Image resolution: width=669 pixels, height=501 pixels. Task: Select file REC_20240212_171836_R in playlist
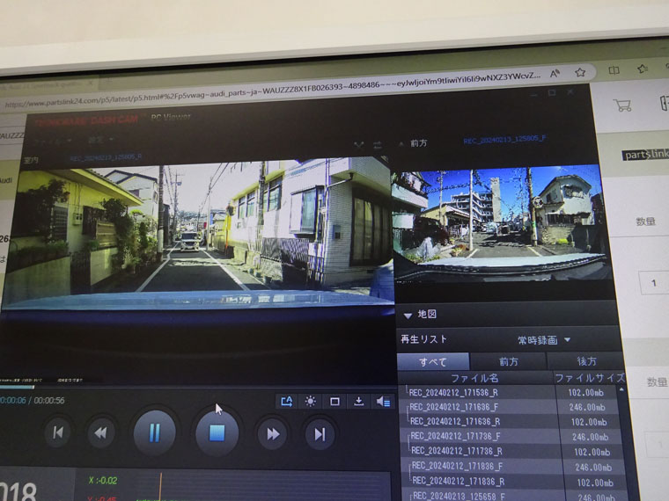[458, 482]
